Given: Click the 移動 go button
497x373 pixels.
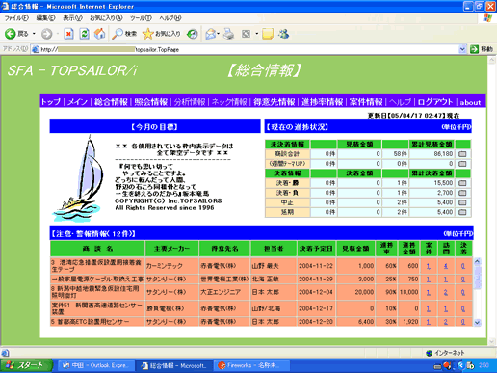Looking at the screenshot, I should coord(482,49).
